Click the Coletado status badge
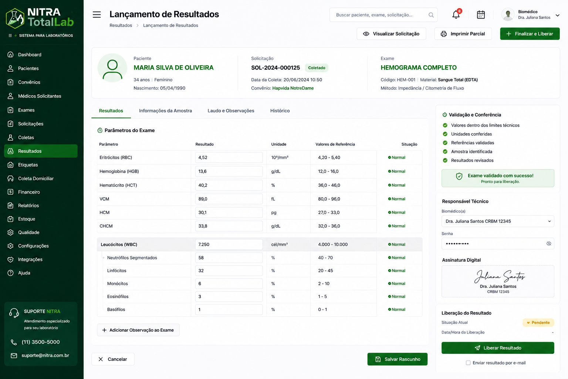 [317, 68]
